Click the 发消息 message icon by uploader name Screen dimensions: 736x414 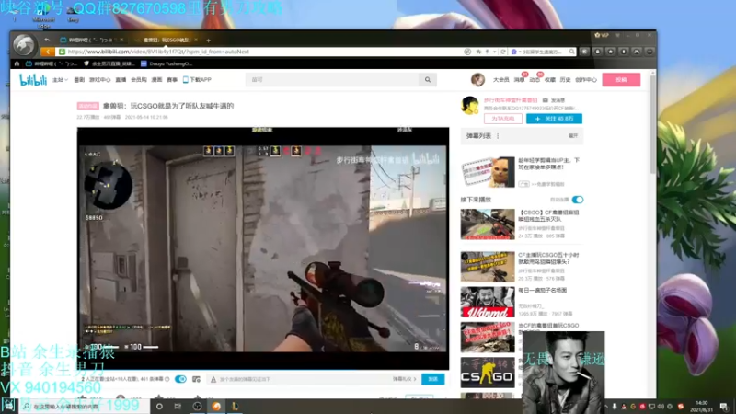(546, 100)
